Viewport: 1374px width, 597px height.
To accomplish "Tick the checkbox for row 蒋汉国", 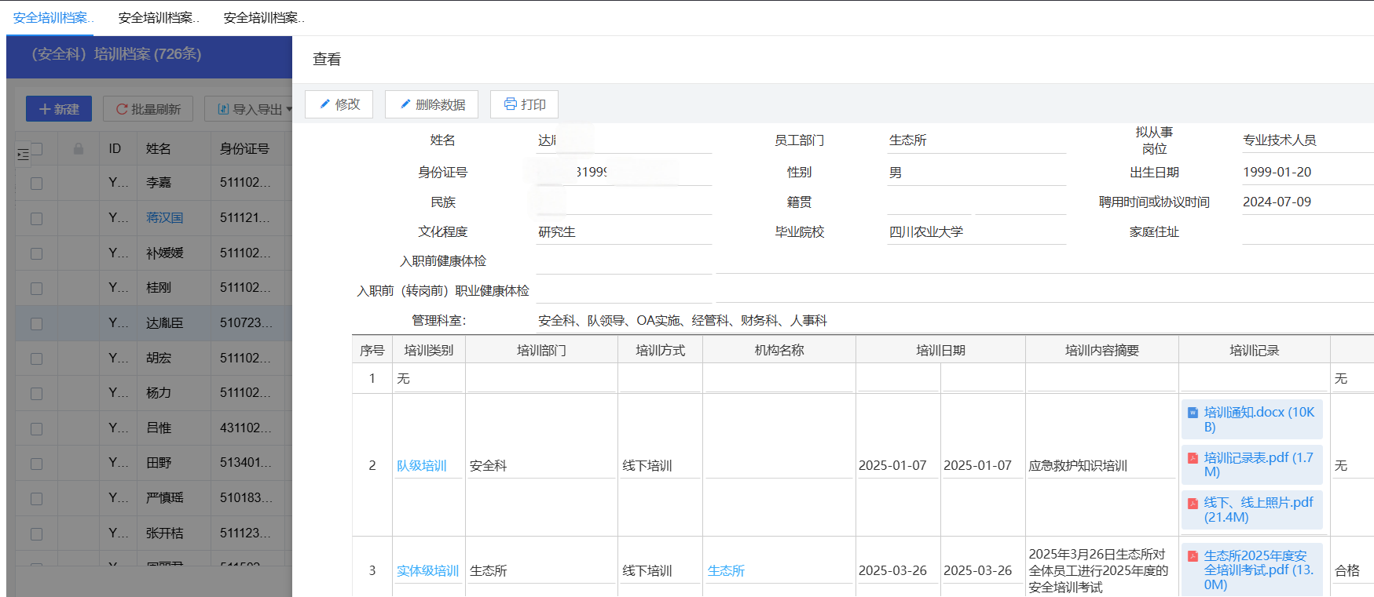I will pos(36,218).
